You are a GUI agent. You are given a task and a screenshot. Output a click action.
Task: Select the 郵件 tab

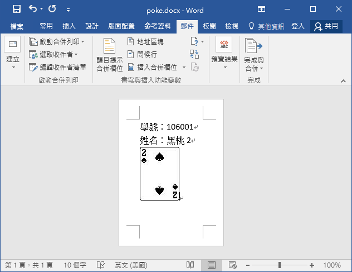(187, 26)
